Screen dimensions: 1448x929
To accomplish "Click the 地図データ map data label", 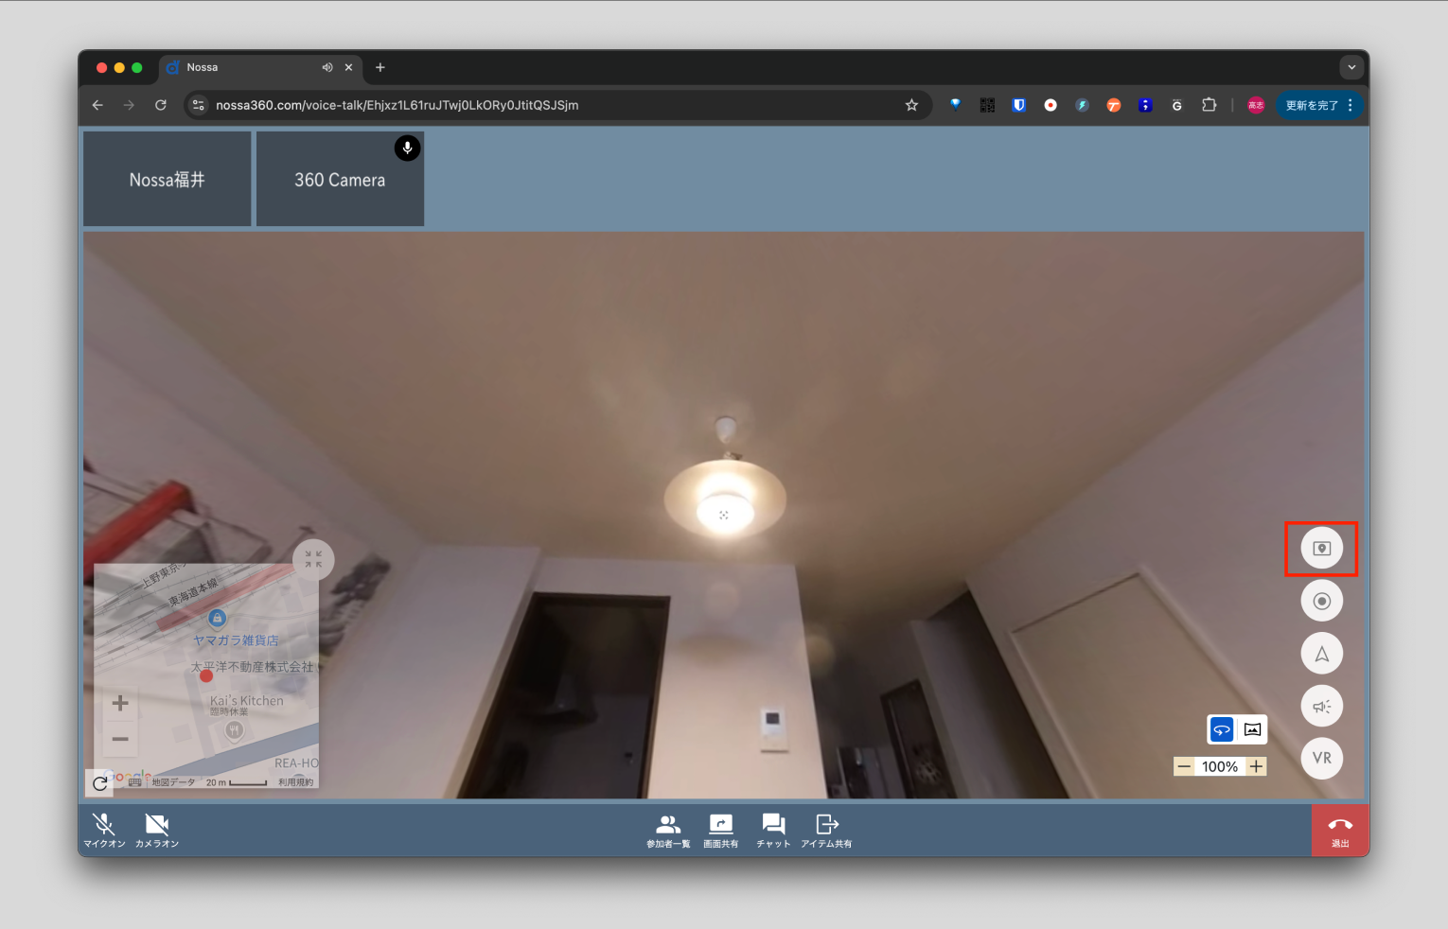I will [x=173, y=782].
